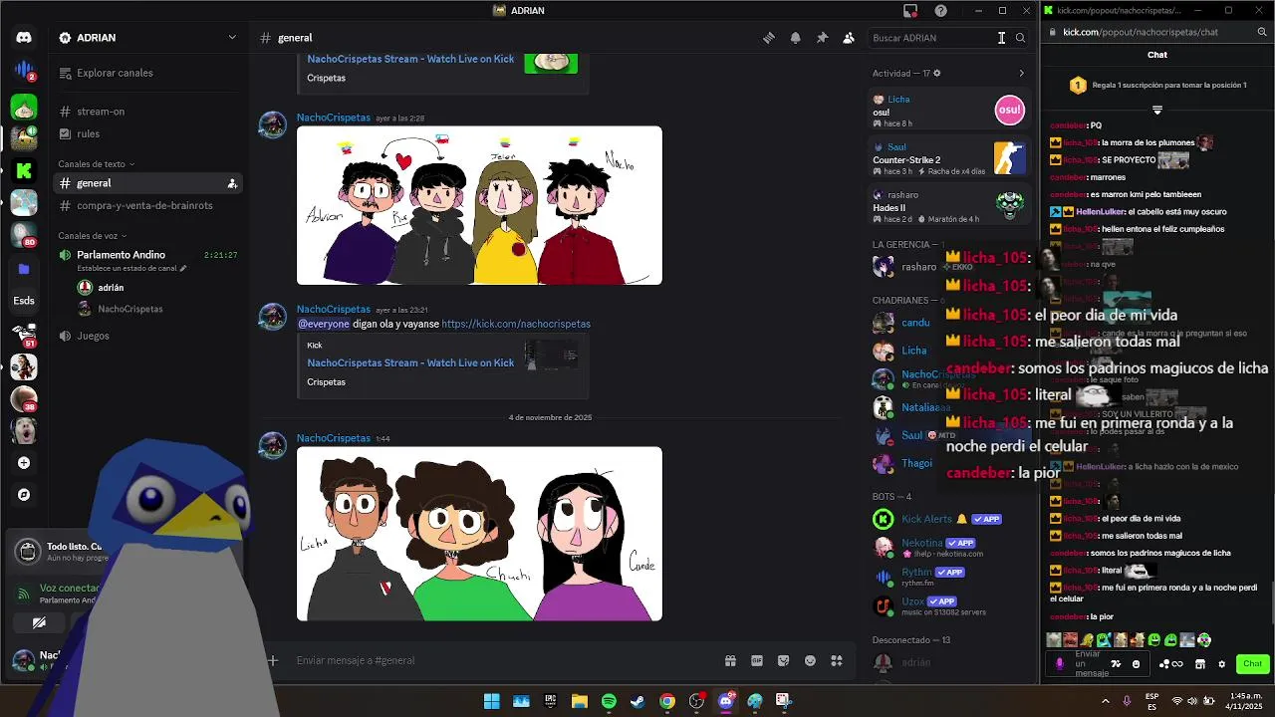Open Kick chat emote picker
The height and width of the screenshot is (717, 1275).
1136,664
